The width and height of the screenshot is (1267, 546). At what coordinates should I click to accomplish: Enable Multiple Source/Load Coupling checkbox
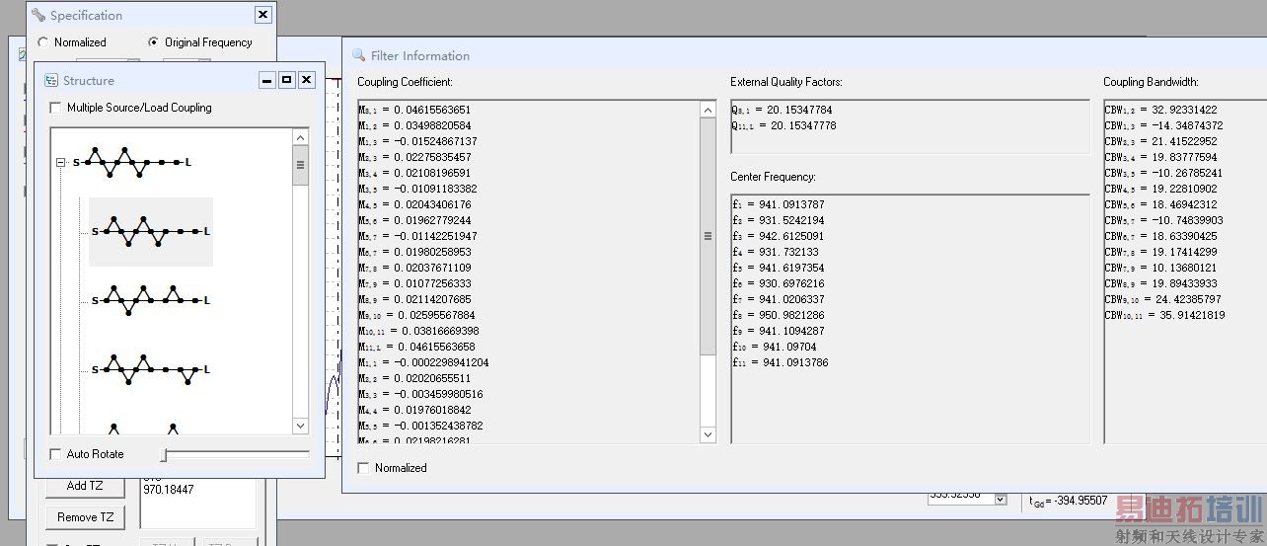point(55,108)
